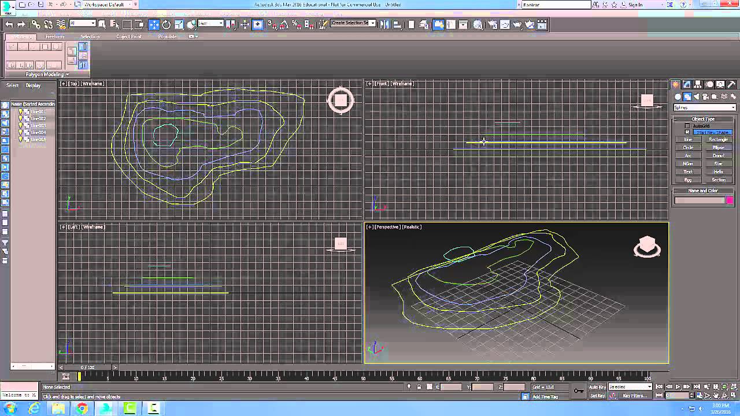
Task: Open the Material Editor icon
Action: click(x=478, y=24)
